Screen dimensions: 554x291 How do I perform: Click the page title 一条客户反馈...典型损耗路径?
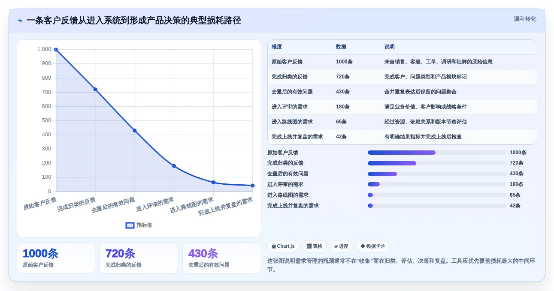pos(133,21)
